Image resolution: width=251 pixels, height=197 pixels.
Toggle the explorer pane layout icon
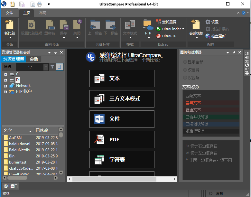pyautogui.click(x=60, y=67)
